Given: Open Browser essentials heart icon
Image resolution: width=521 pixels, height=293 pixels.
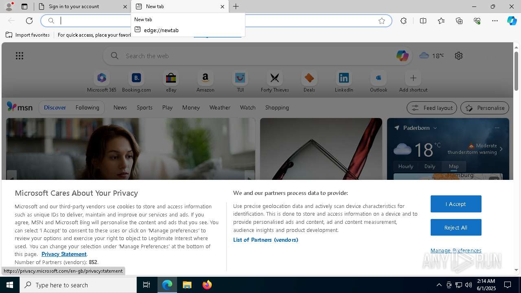Looking at the screenshot, I should (477, 21).
